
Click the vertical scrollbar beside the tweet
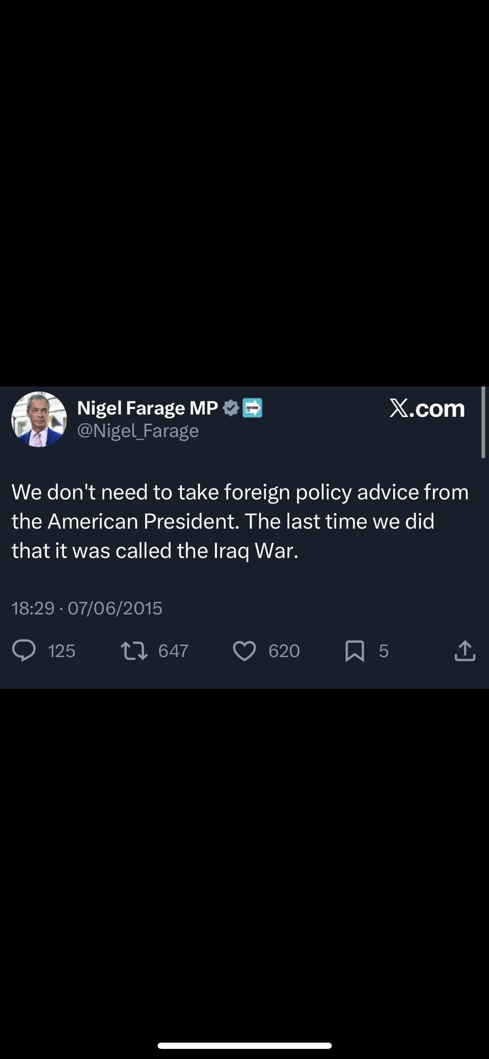coord(483,422)
